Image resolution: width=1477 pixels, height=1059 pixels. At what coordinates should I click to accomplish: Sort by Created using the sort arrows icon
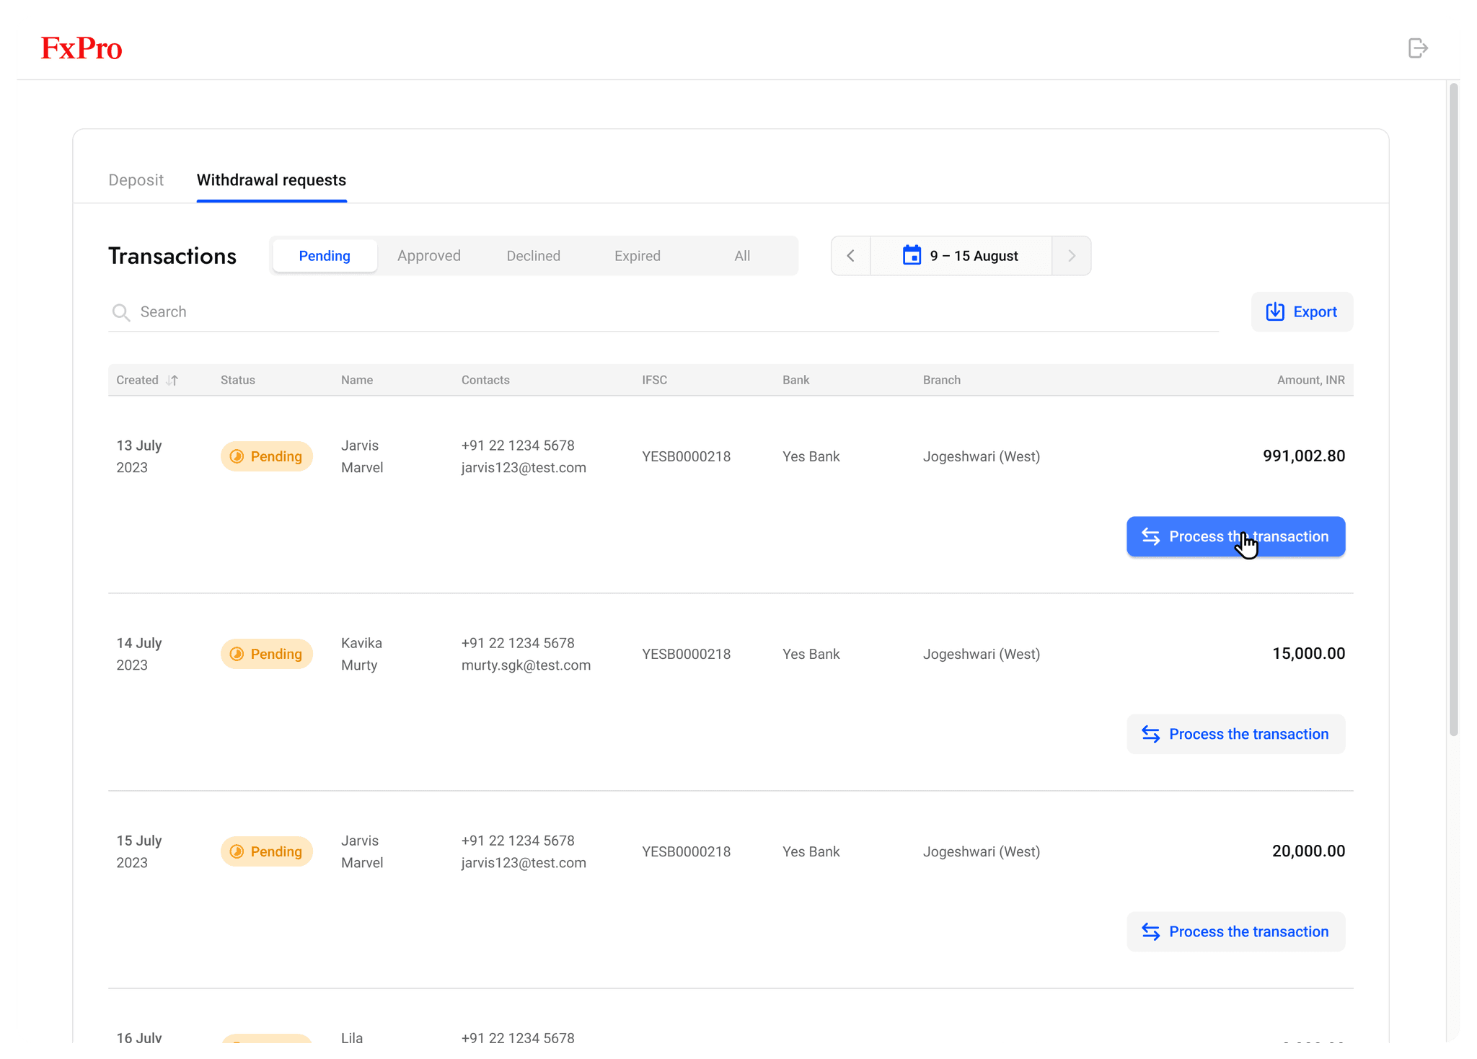[172, 380]
